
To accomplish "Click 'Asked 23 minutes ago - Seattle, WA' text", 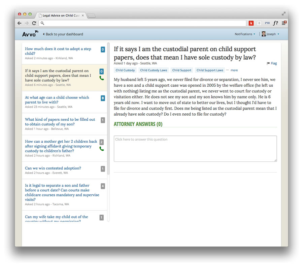I will (49, 107).
